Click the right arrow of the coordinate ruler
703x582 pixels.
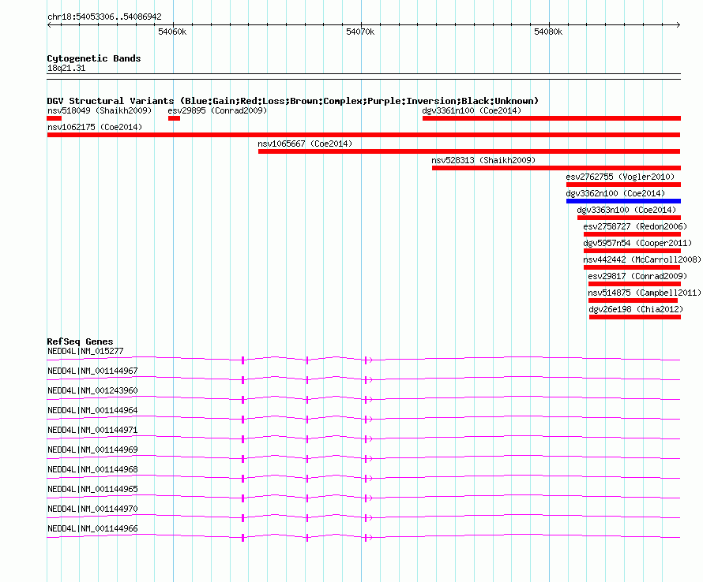tap(678, 24)
